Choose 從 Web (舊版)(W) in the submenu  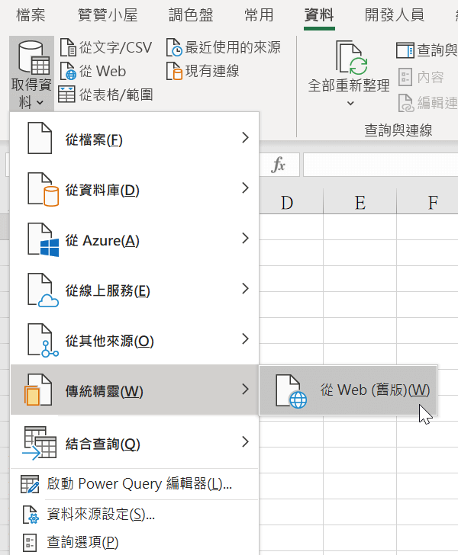click(349, 390)
